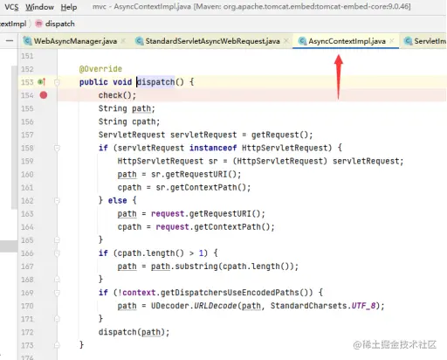
Task: Click the class icon on AsyncContextImpl.java tab
Action: tap(303, 41)
